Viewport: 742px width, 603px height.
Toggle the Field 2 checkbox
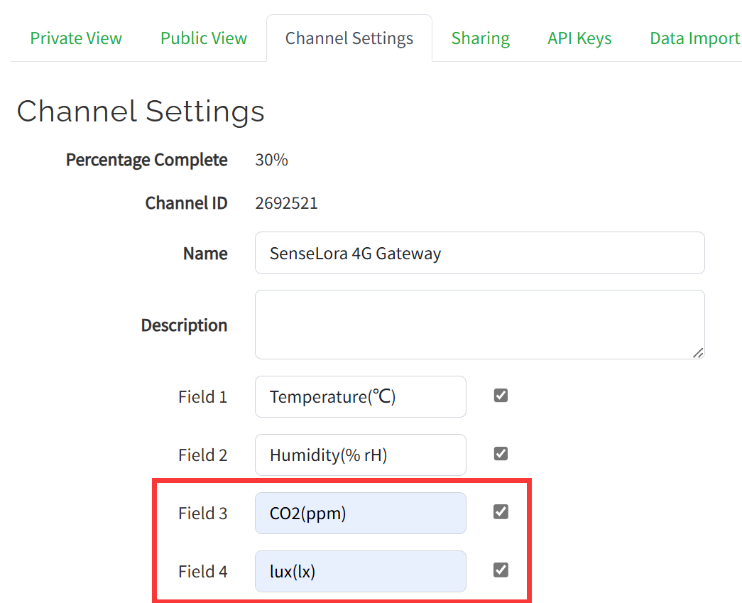501,453
